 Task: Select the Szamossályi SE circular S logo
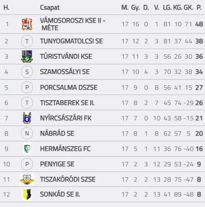pos(27,72)
